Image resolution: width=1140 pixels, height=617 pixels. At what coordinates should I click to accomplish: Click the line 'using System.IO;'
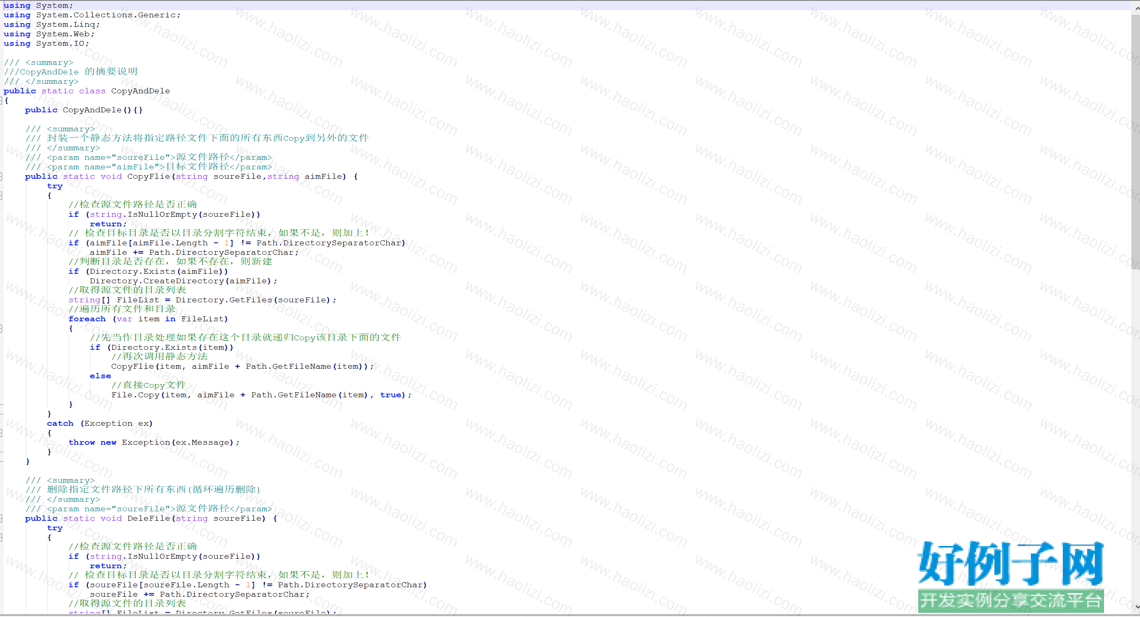46,44
